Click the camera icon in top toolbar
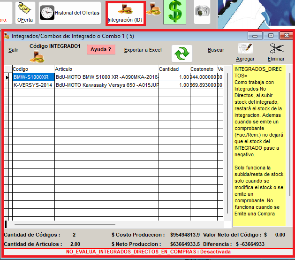 point(202,12)
